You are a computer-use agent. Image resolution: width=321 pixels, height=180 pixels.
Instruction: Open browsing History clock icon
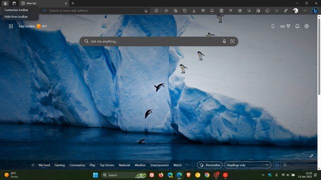tap(185, 10)
